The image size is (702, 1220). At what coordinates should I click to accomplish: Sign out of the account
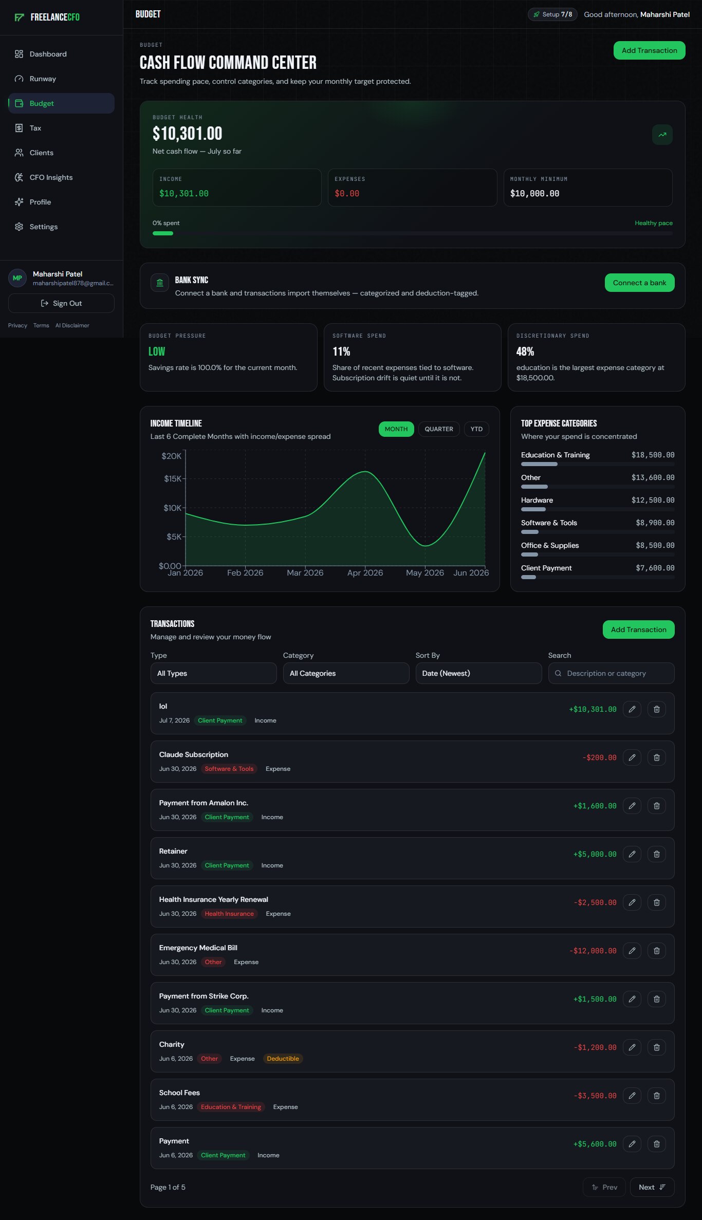(x=61, y=303)
